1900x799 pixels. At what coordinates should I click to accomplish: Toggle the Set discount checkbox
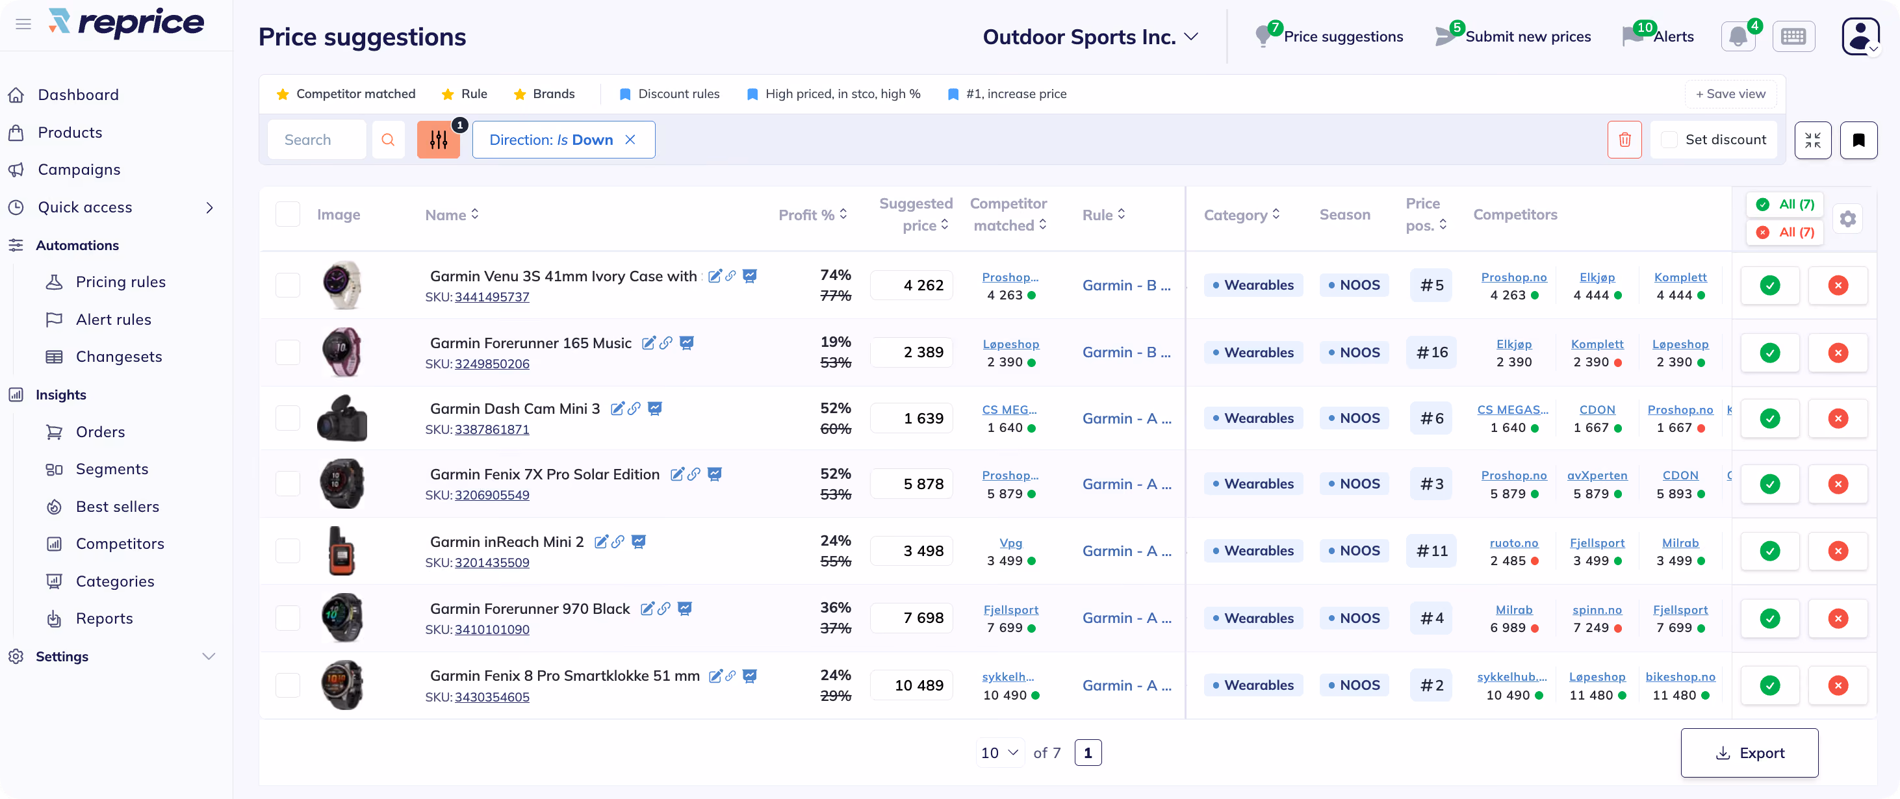click(x=1669, y=140)
